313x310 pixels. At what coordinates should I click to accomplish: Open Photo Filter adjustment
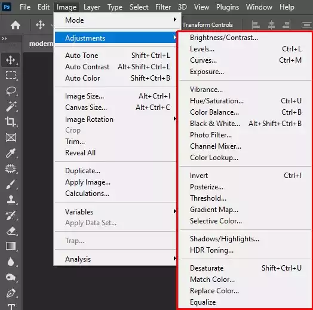(245, 135)
